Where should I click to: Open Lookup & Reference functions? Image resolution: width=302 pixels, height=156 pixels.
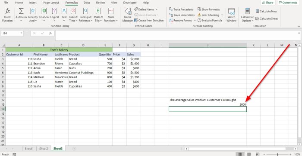click(85, 15)
